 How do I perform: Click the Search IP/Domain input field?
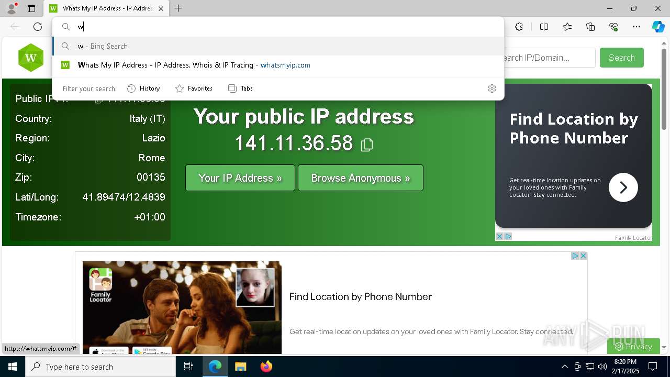(x=549, y=58)
